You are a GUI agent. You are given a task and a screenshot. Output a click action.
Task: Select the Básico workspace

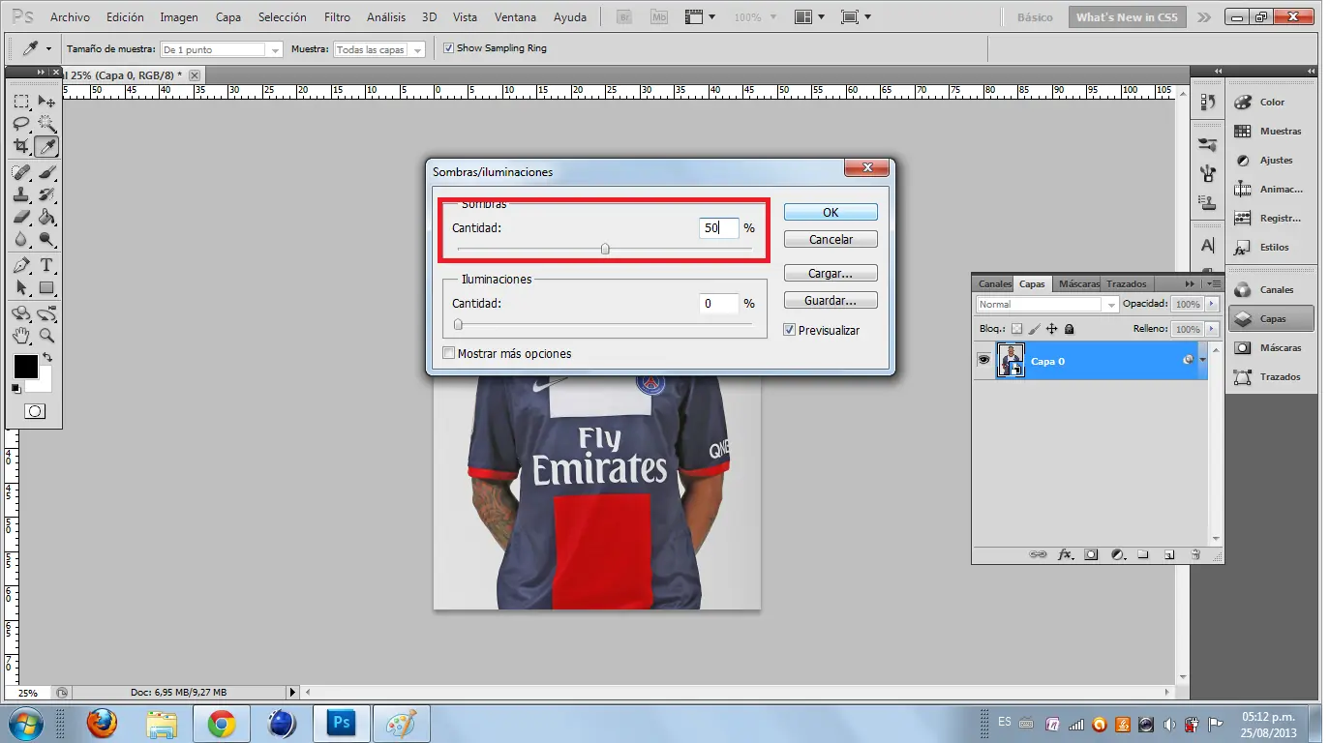[1035, 17]
